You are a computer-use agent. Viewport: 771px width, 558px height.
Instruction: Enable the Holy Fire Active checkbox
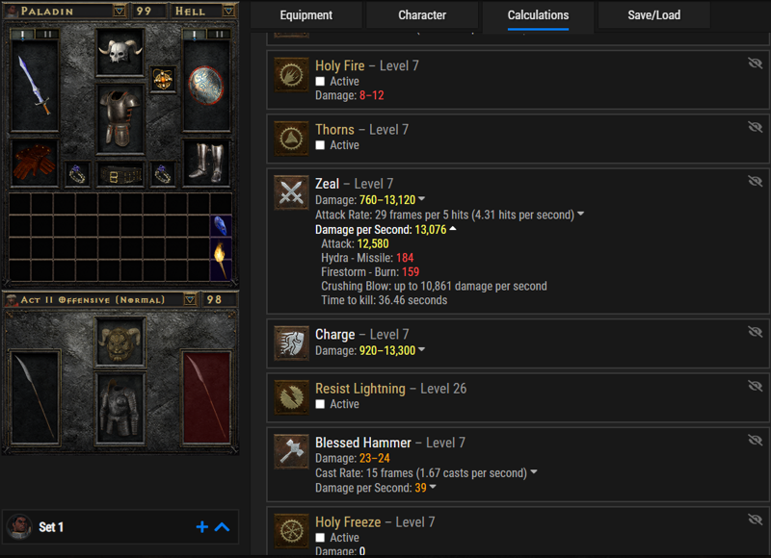[x=320, y=82]
